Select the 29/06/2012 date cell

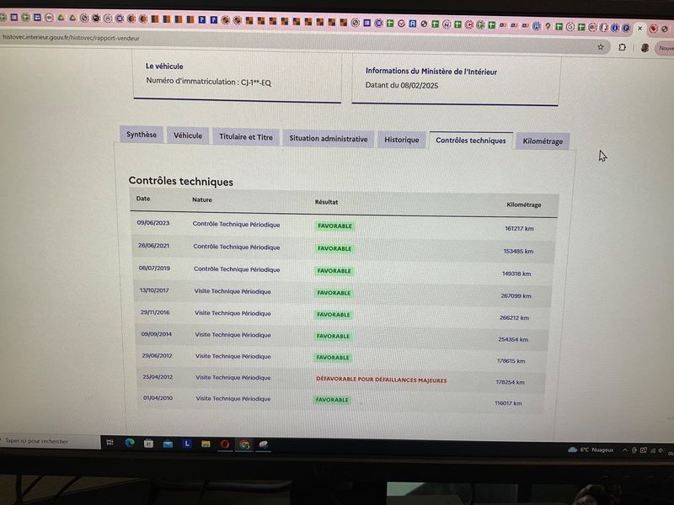(157, 355)
